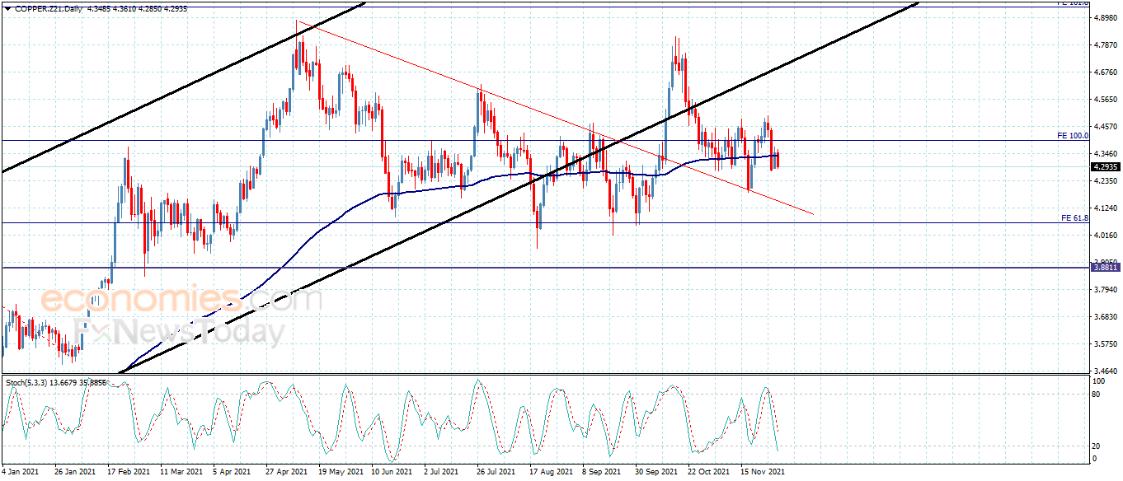Click the 3.8811 horizontal line price tag
The height and width of the screenshot is (481, 1123).
pyautogui.click(x=1104, y=268)
